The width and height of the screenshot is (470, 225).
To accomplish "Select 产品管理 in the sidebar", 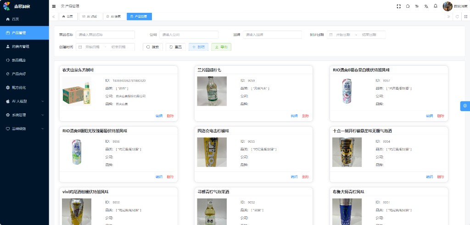I will click(24, 33).
